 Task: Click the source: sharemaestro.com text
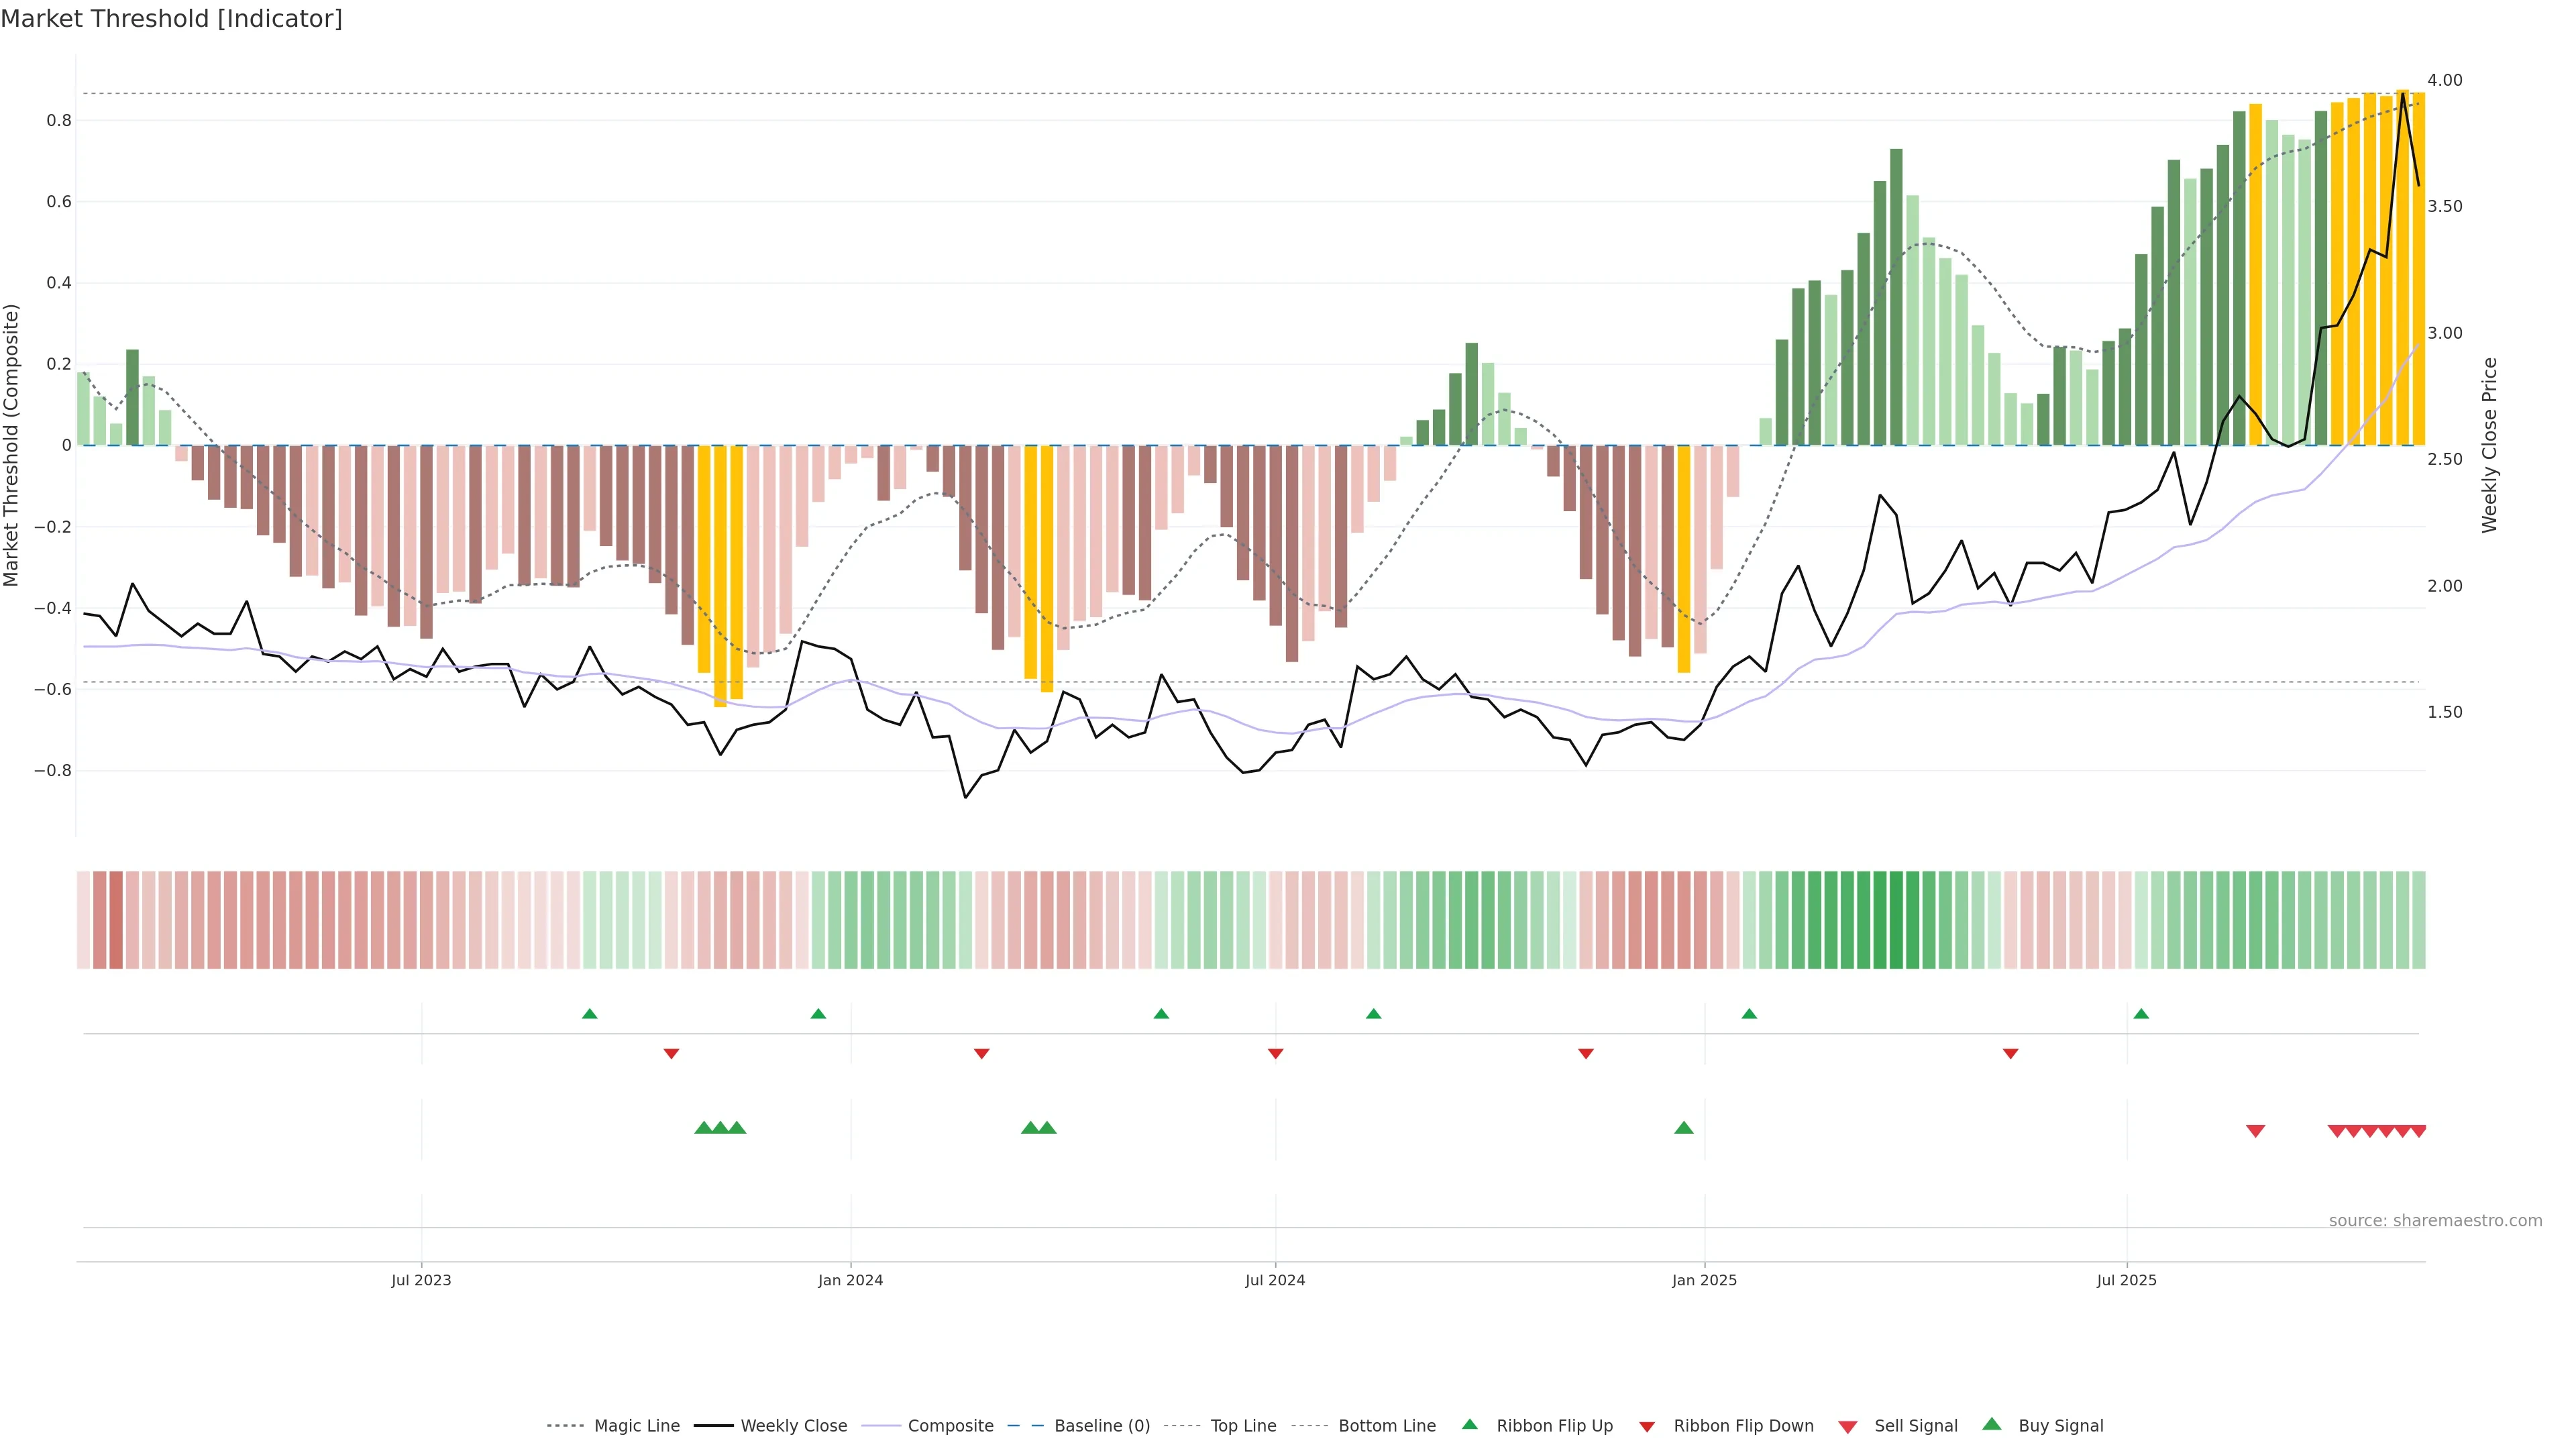[x=2435, y=1220]
